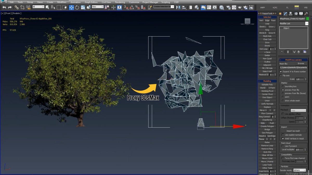Click the ViewCube in the viewport
The height and width of the screenshot is (175, 312).
248,22
